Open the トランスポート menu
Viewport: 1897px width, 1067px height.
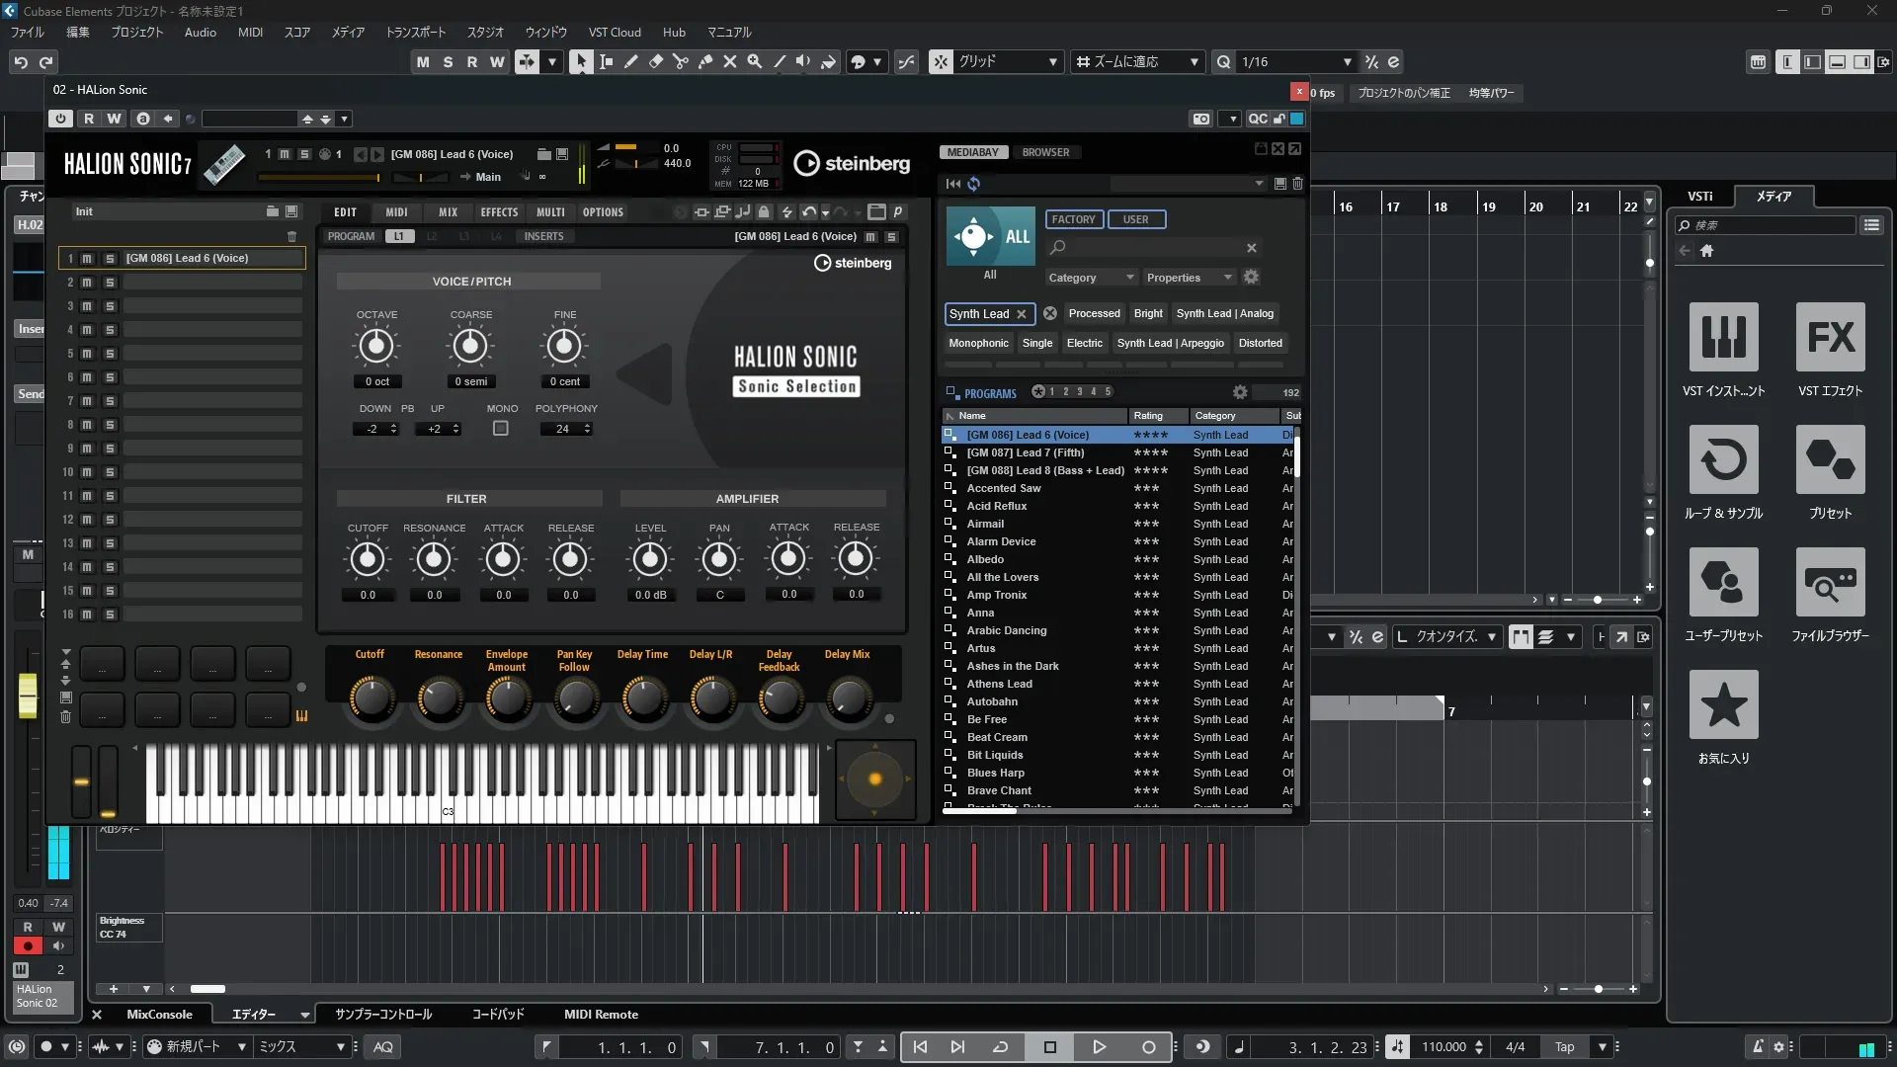point(415,32)
